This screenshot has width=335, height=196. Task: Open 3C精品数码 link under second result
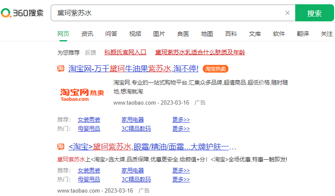click(136, 179)
